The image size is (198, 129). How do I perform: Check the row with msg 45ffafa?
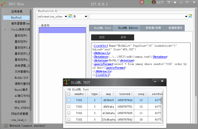[69, 107]
